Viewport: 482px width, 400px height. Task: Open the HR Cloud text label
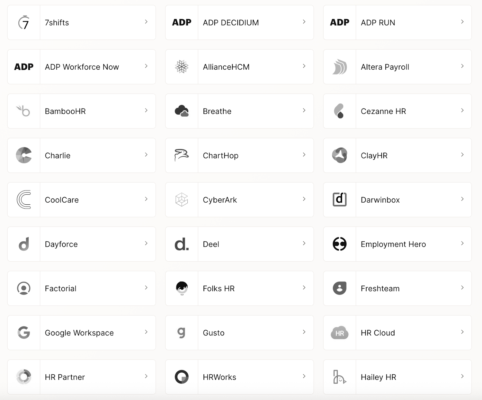(378, 333)
